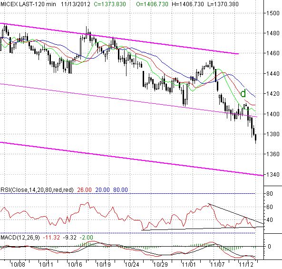
Task: Click the high value H=1406.730 label
Action: tap(188, 4)
